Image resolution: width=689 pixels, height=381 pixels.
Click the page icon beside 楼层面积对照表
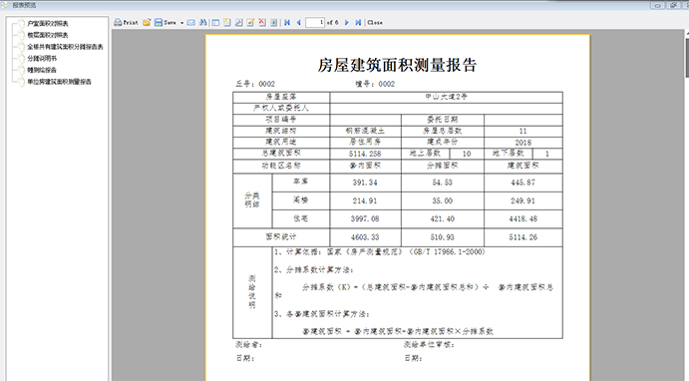click(22, 35)
